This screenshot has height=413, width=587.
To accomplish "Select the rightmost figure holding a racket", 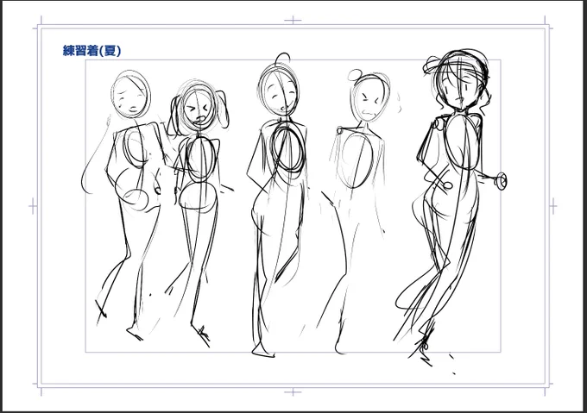I will (x=451, y=208).
